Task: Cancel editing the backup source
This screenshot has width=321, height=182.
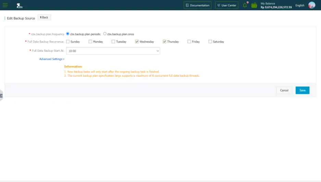Action: (x=284, y=90)
